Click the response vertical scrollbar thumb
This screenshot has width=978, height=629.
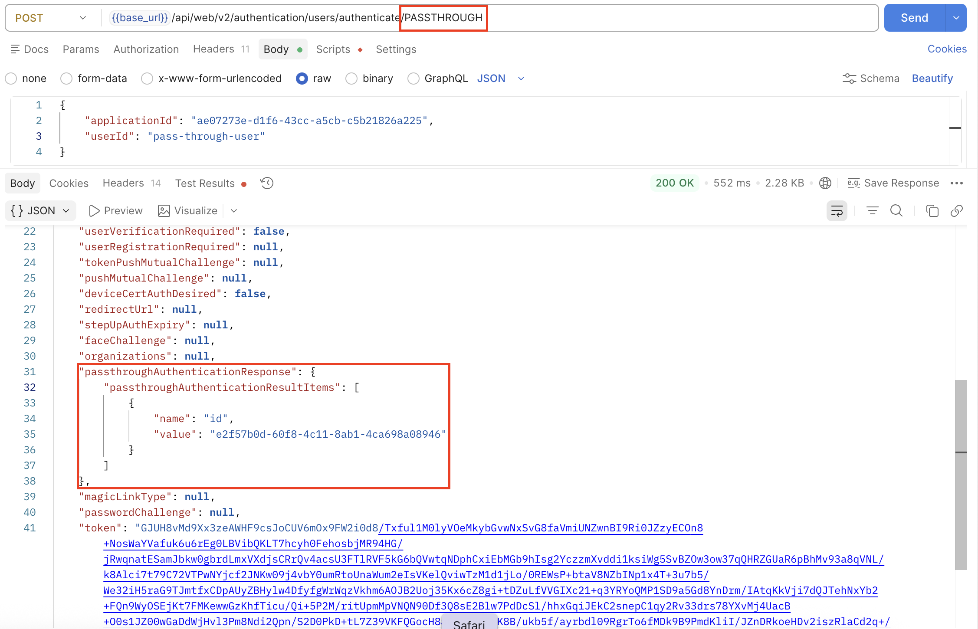[x=961, y=475]
